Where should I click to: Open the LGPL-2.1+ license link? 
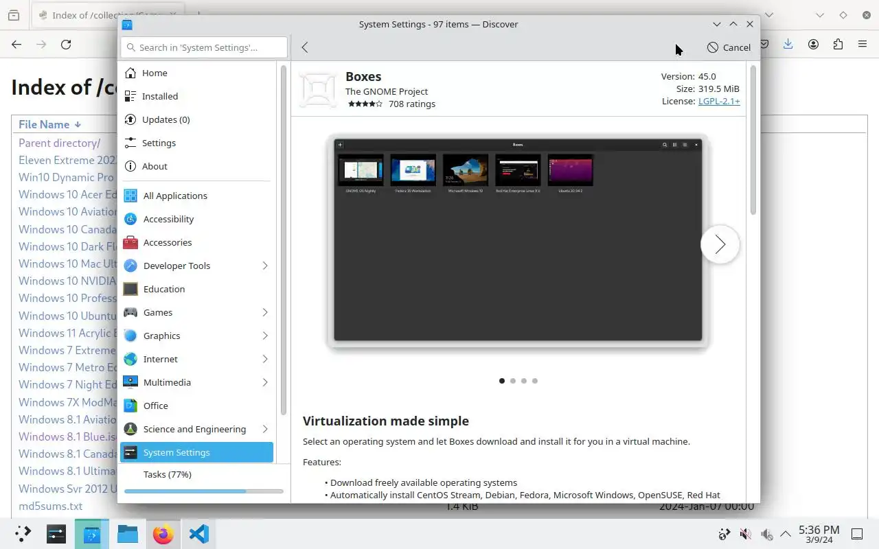(x=719, y=101)
